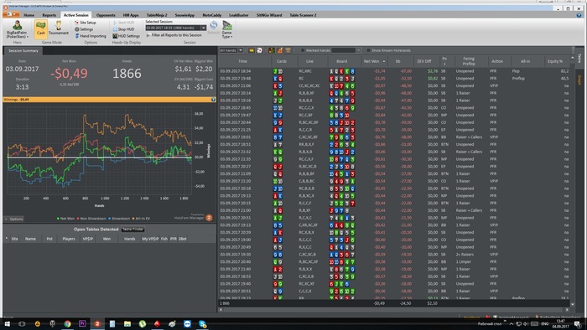Image resolution: width=587 pixels, height=330 pixels.
Task: Open the Reports ribbon tab
Action: click(49, 15)
